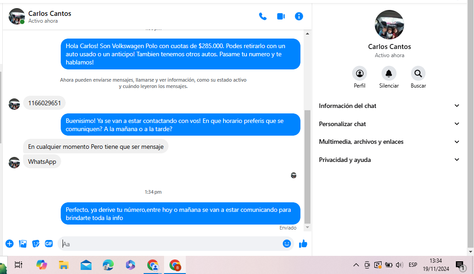Image resolution: width=474 pixels, height=274 pixels.
Task: Expand Personalizar chat section
Action: tap(389, 124)
